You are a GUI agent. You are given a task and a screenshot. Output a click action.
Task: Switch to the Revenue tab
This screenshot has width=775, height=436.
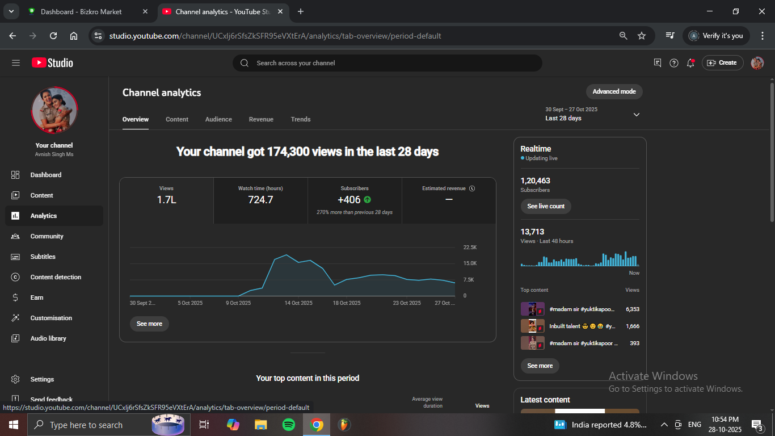(261, 119)
